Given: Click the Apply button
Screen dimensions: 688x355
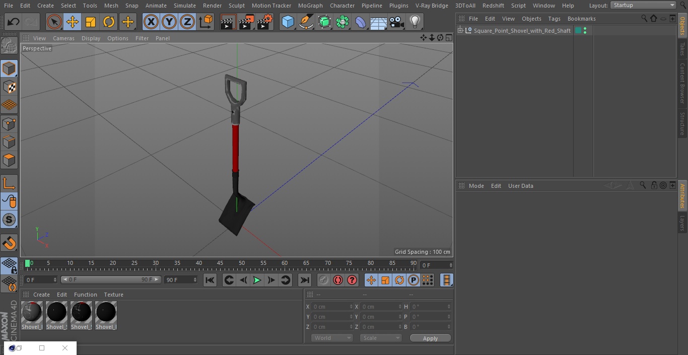Looking at the screenshot, I should click(430, 338).
